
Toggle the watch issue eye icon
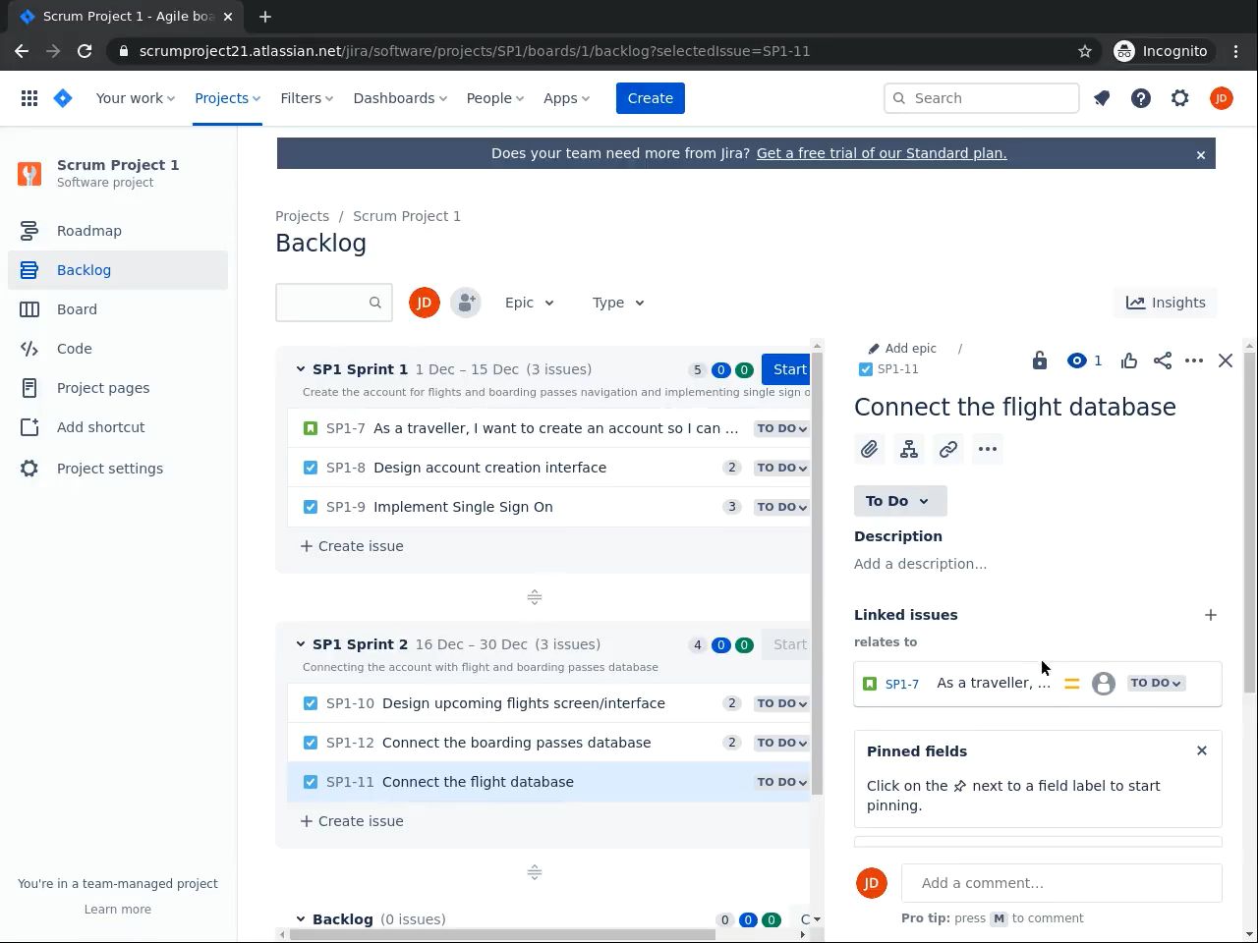tap(1078, 361)
